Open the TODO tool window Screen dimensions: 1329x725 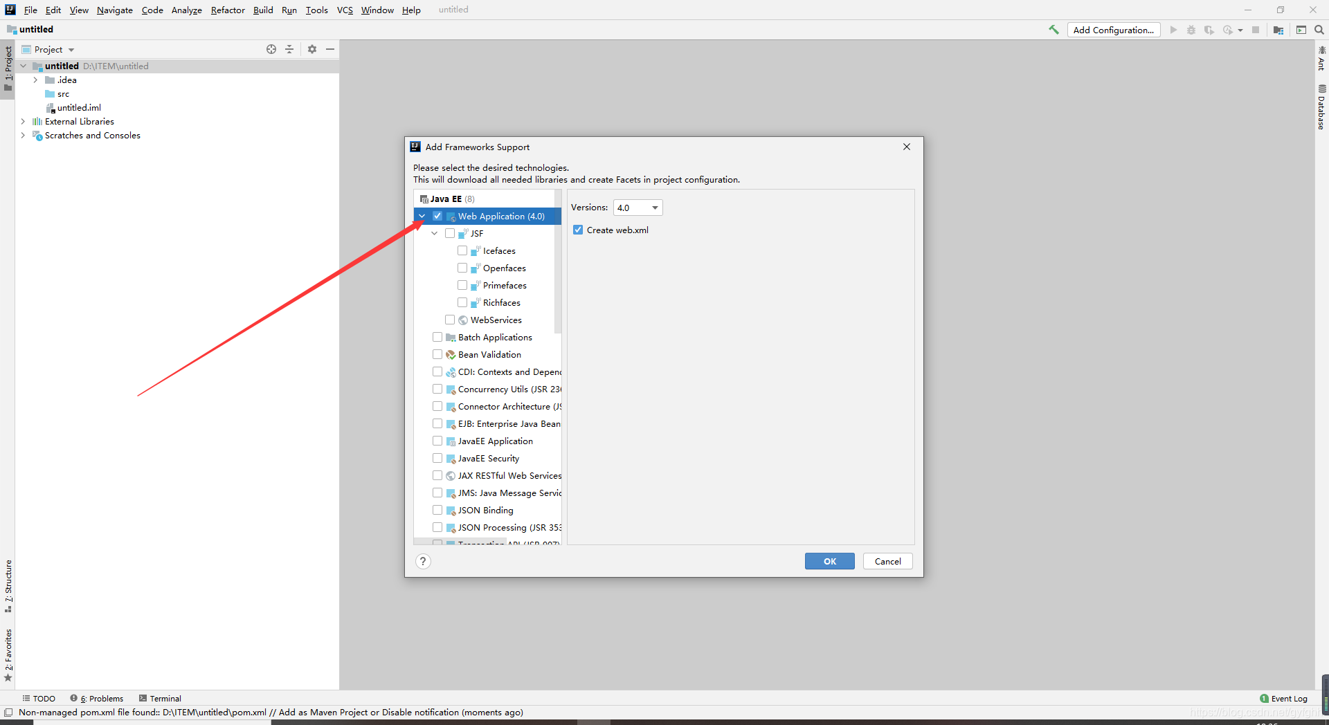pos(39,698)
